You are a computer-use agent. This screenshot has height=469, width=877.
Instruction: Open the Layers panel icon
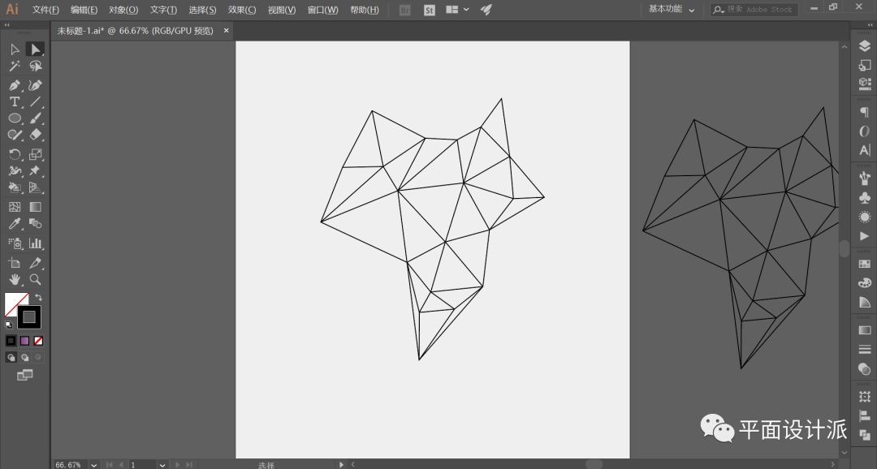click(x=864, y=47)
